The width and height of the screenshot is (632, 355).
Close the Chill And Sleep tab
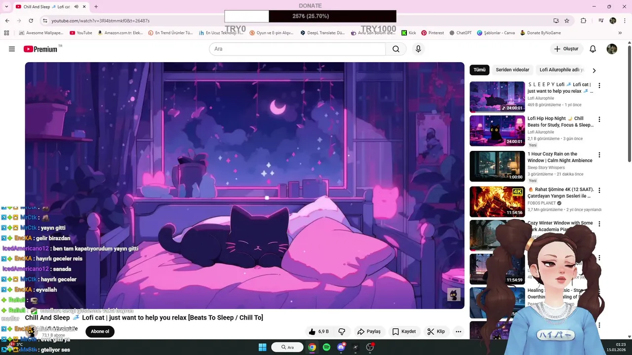85,7
